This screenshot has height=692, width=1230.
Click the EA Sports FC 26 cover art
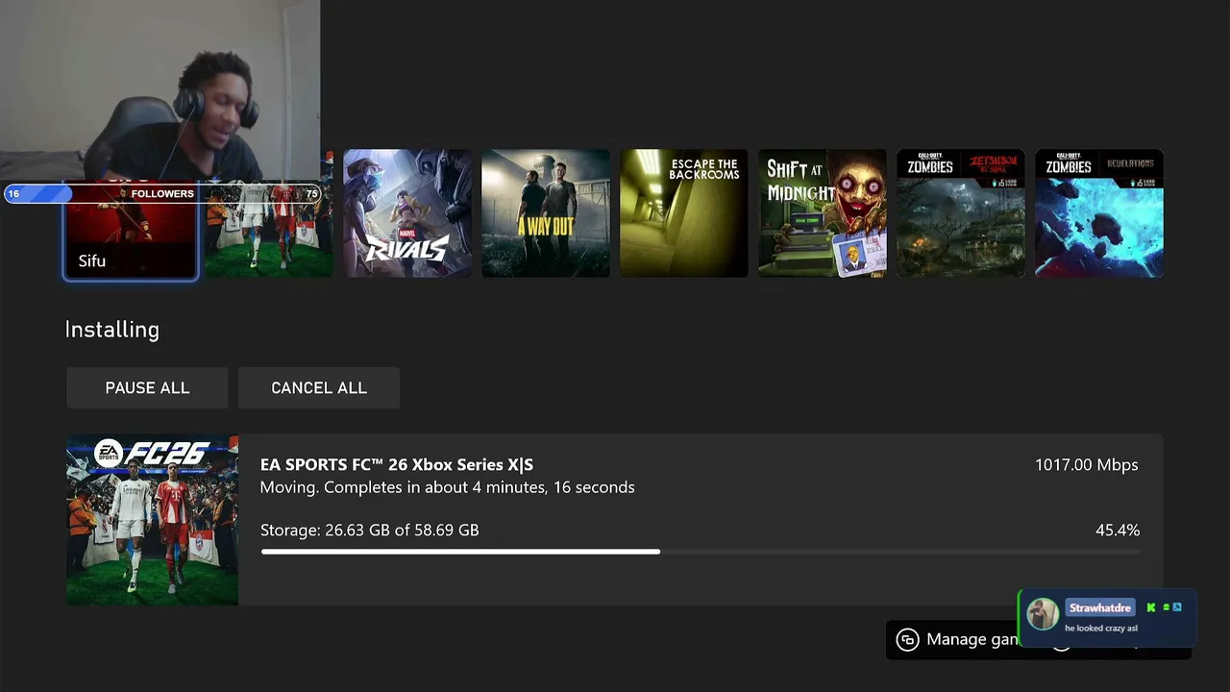point(152,520)
